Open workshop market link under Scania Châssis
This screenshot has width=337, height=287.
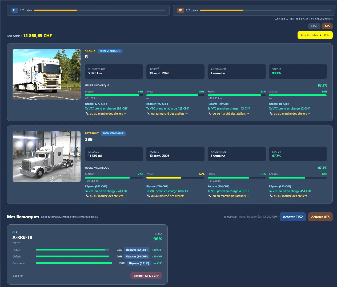coord(292,114)
